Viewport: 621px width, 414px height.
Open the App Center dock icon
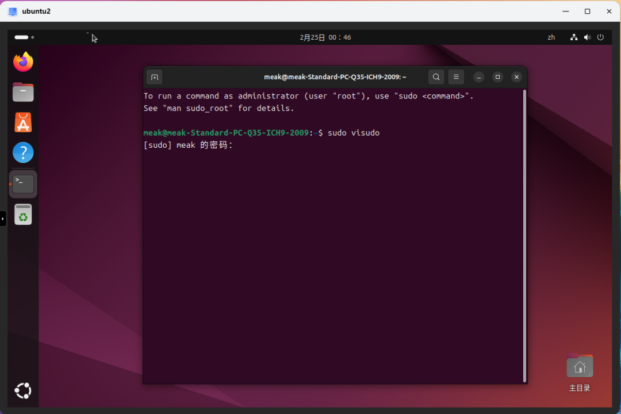coord(23,122)
